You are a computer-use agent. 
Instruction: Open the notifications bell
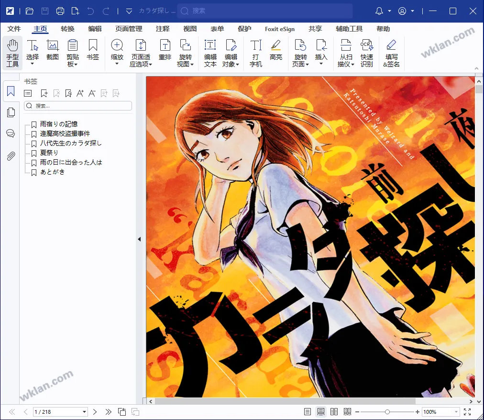[x=379, y=11]
